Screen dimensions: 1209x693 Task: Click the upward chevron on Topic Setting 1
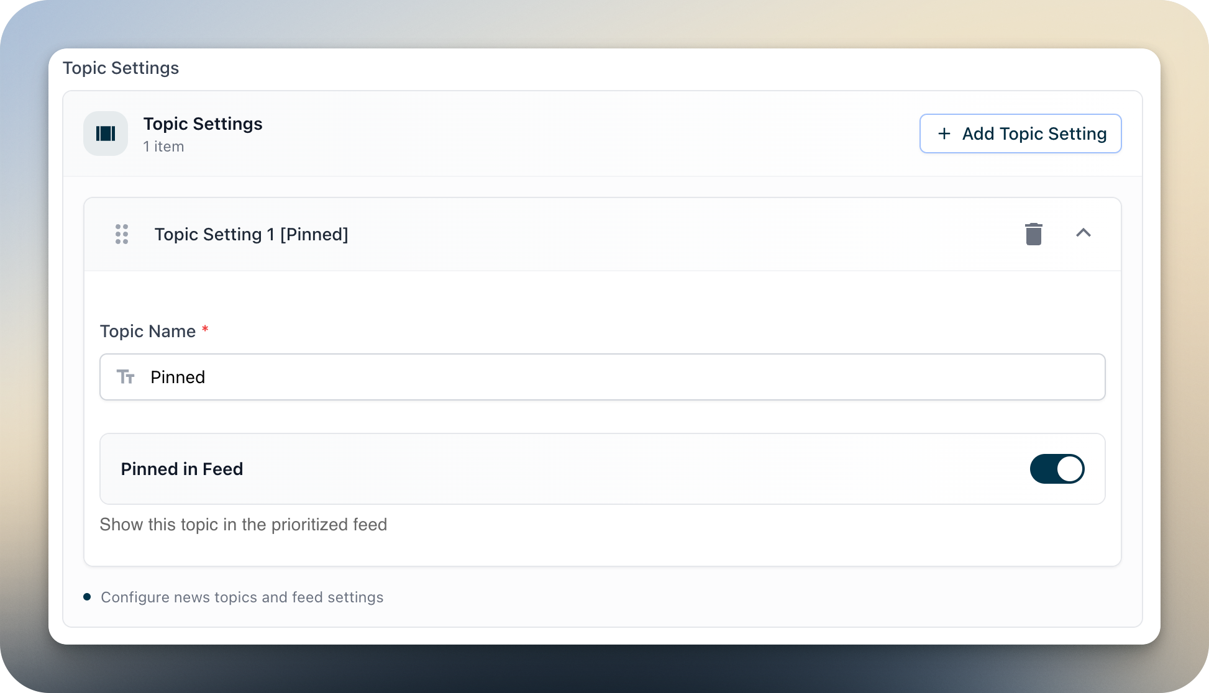click(1084, 233)
